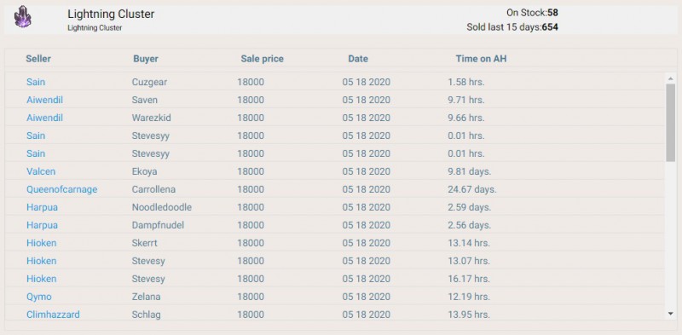Click the vertical scrollbar thumb
This screenshot has width=682, height=335.
coord(670,122)
